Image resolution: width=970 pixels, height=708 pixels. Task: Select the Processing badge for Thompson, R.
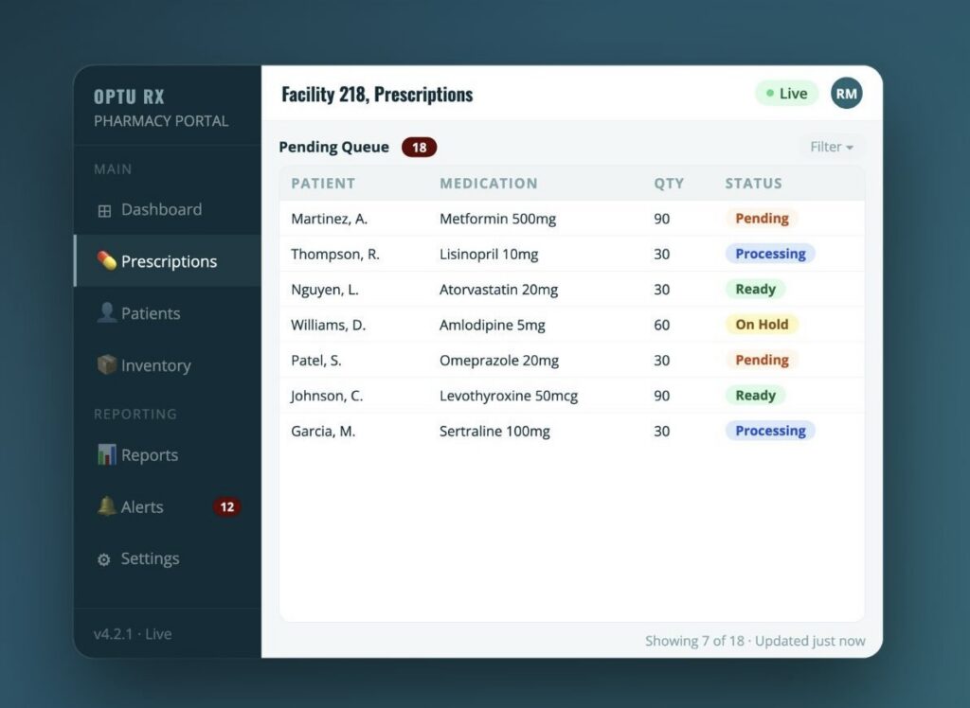point(770,254)
